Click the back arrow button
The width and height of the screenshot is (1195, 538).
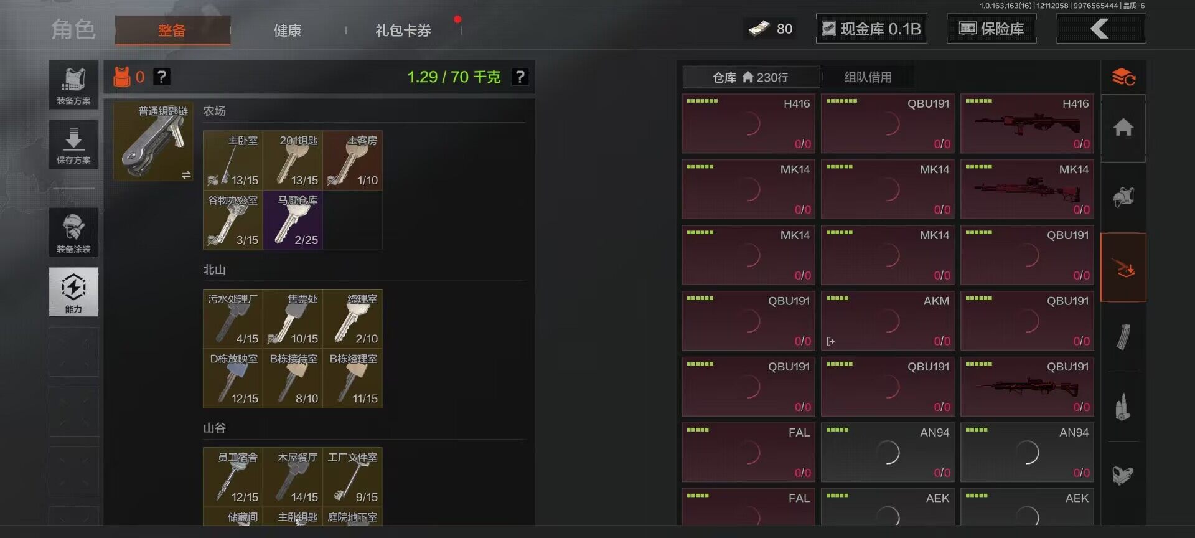pyautogui.click(x=1101, y=29)
